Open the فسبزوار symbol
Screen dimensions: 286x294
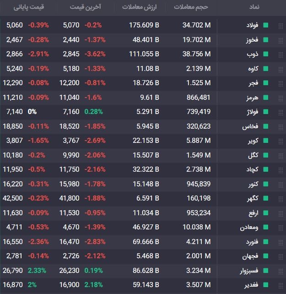tap(249, 271)
